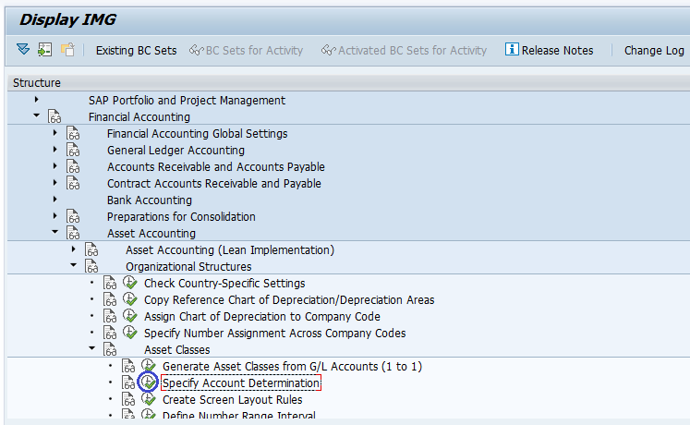
Task: Collapse Organizational Structures node
Action: [74, 265]
